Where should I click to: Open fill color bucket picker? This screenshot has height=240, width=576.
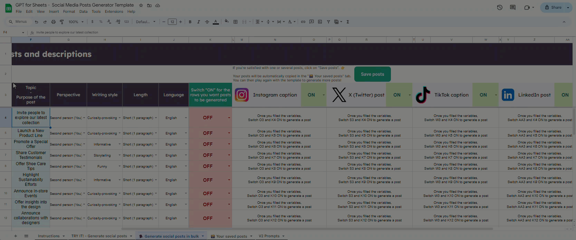pyautogui.click(x=227, y=22)
